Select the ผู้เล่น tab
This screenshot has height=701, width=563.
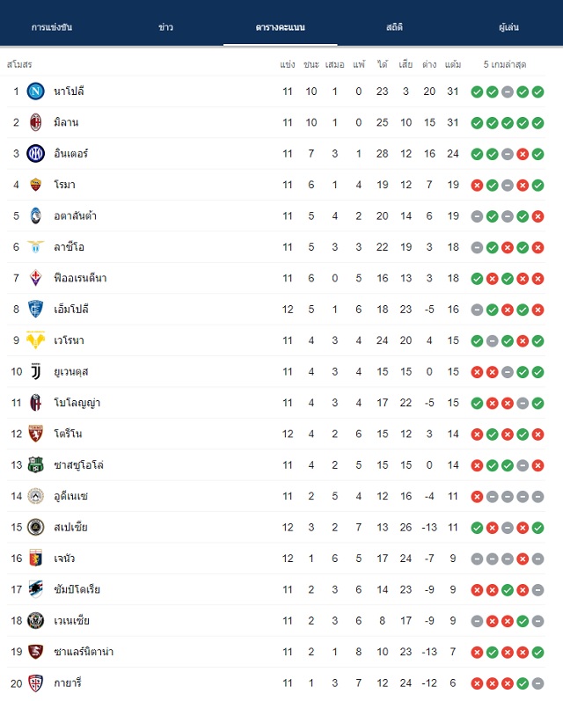click(508, 27)
